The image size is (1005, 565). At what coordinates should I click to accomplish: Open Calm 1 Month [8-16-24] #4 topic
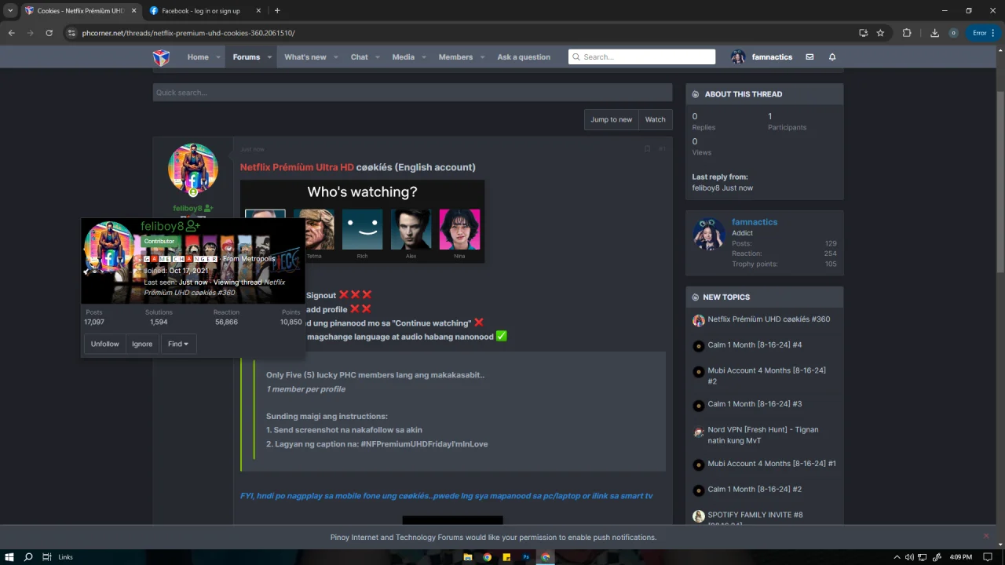pyautogui.click(x=755, y=345)
